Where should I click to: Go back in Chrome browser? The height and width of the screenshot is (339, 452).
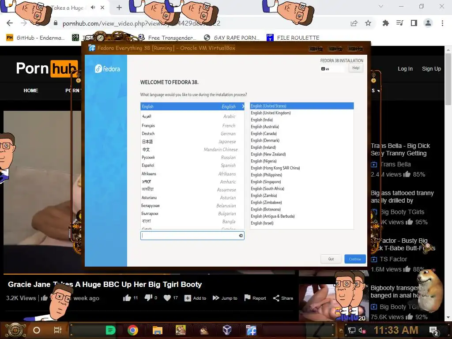point(10,23)
